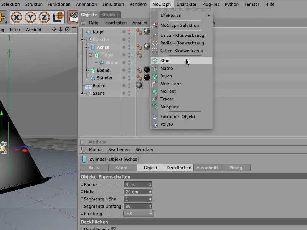This screenshot has width=307, height=230.
Task: Open the Richtung +X dropdown
Action: [138, 214]
